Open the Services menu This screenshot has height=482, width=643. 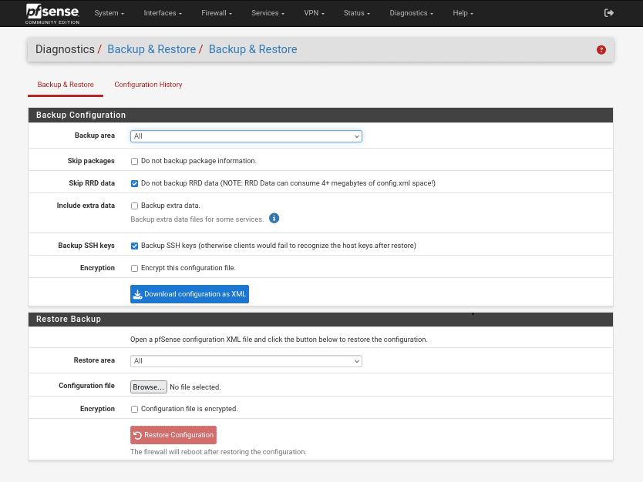tap(268, 13)
